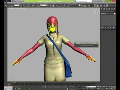Pick the Rectangular Selection Region tool
Image resolution: width=120 pixels, height=90 pixels.
click(x=26, y=5)
